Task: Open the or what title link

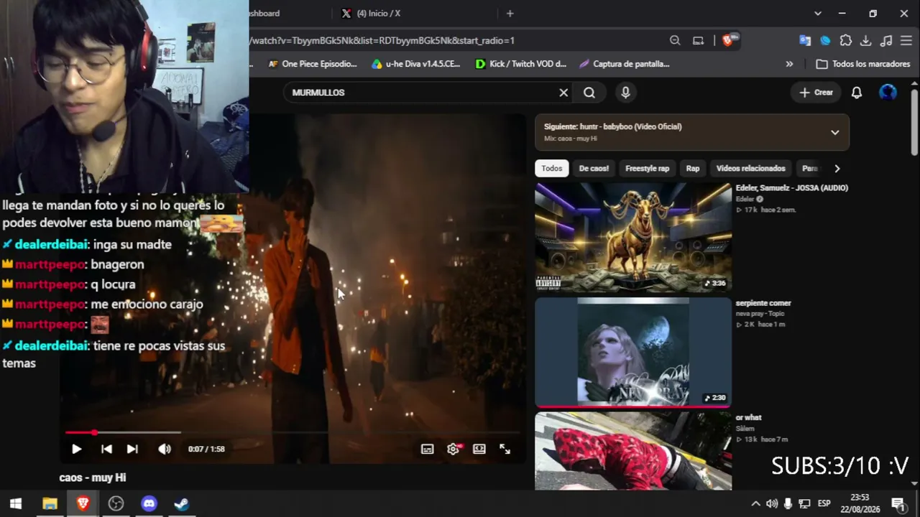Action: [x=748, y=417]
